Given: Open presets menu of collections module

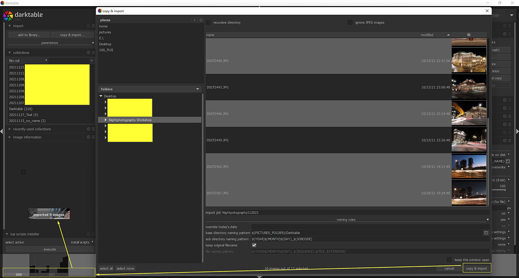Looking at the screenshot, I should tap(93, 53).
